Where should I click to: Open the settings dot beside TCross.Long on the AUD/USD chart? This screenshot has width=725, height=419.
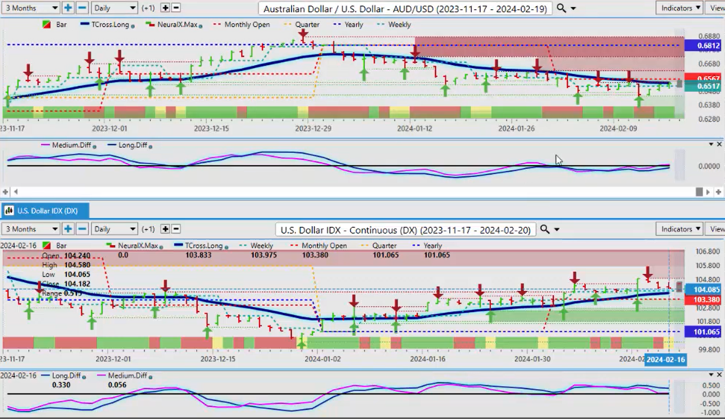click(133, 25)
